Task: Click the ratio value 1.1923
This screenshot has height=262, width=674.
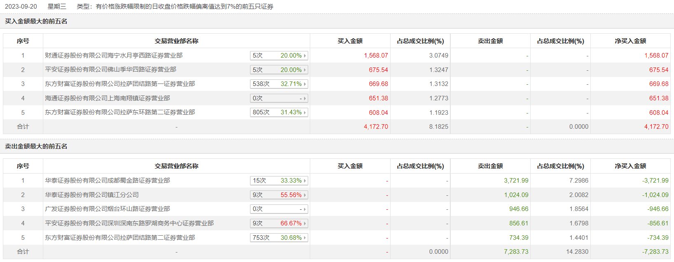Action: 439,113
